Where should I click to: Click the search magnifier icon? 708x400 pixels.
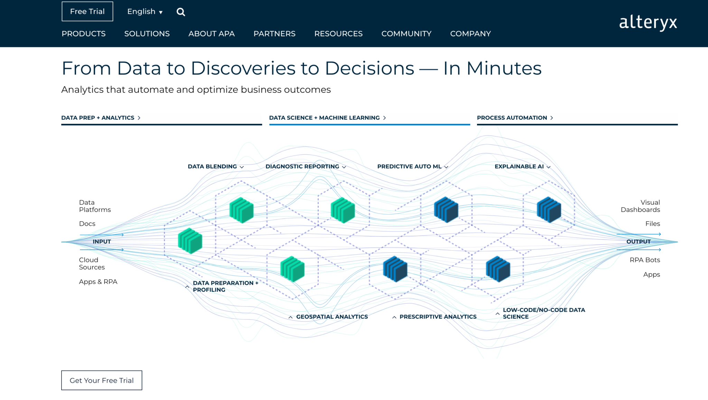(x=181, y=12)
